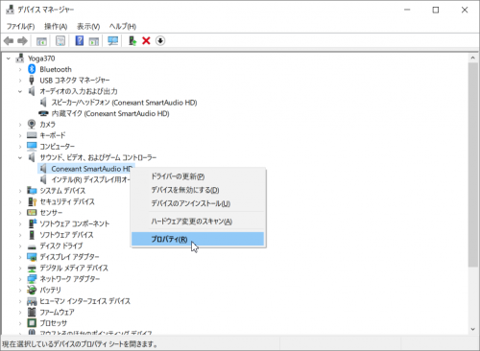480x351 pixels.
Task: Select スピーカー/ヘッドフォン (Conexant SmartAudio HD) device
Action: point(124,103)
